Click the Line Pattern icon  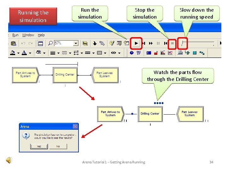pos(88,53)
